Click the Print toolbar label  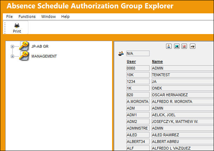[17, 31]
